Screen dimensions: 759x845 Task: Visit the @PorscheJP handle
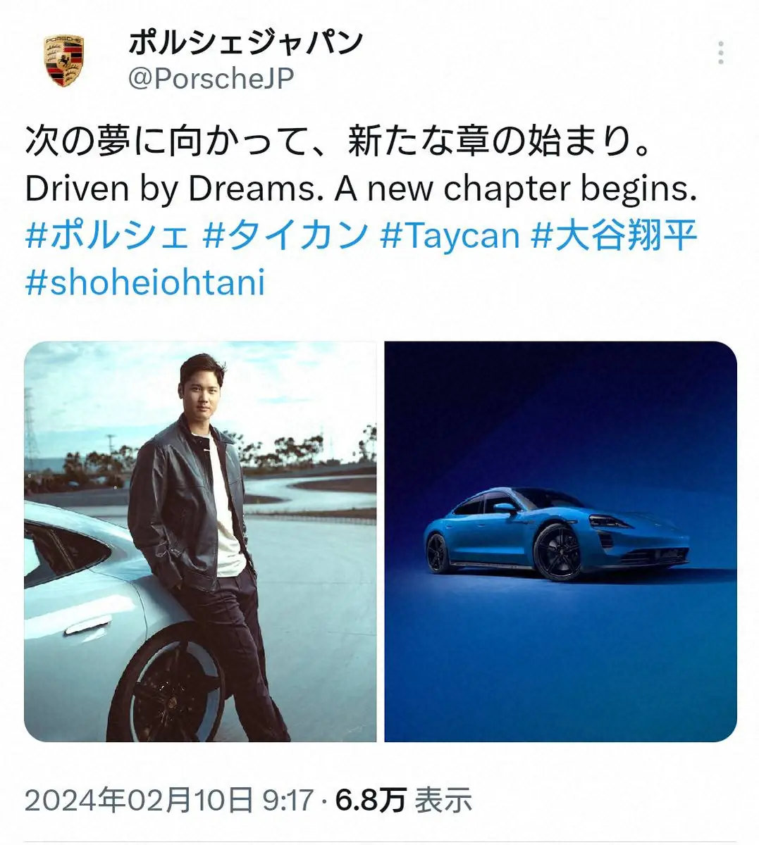(x=211, y=79)
